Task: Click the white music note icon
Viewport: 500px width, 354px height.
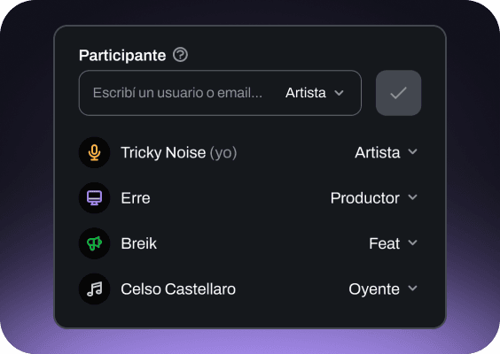Action: click(94, 289)
